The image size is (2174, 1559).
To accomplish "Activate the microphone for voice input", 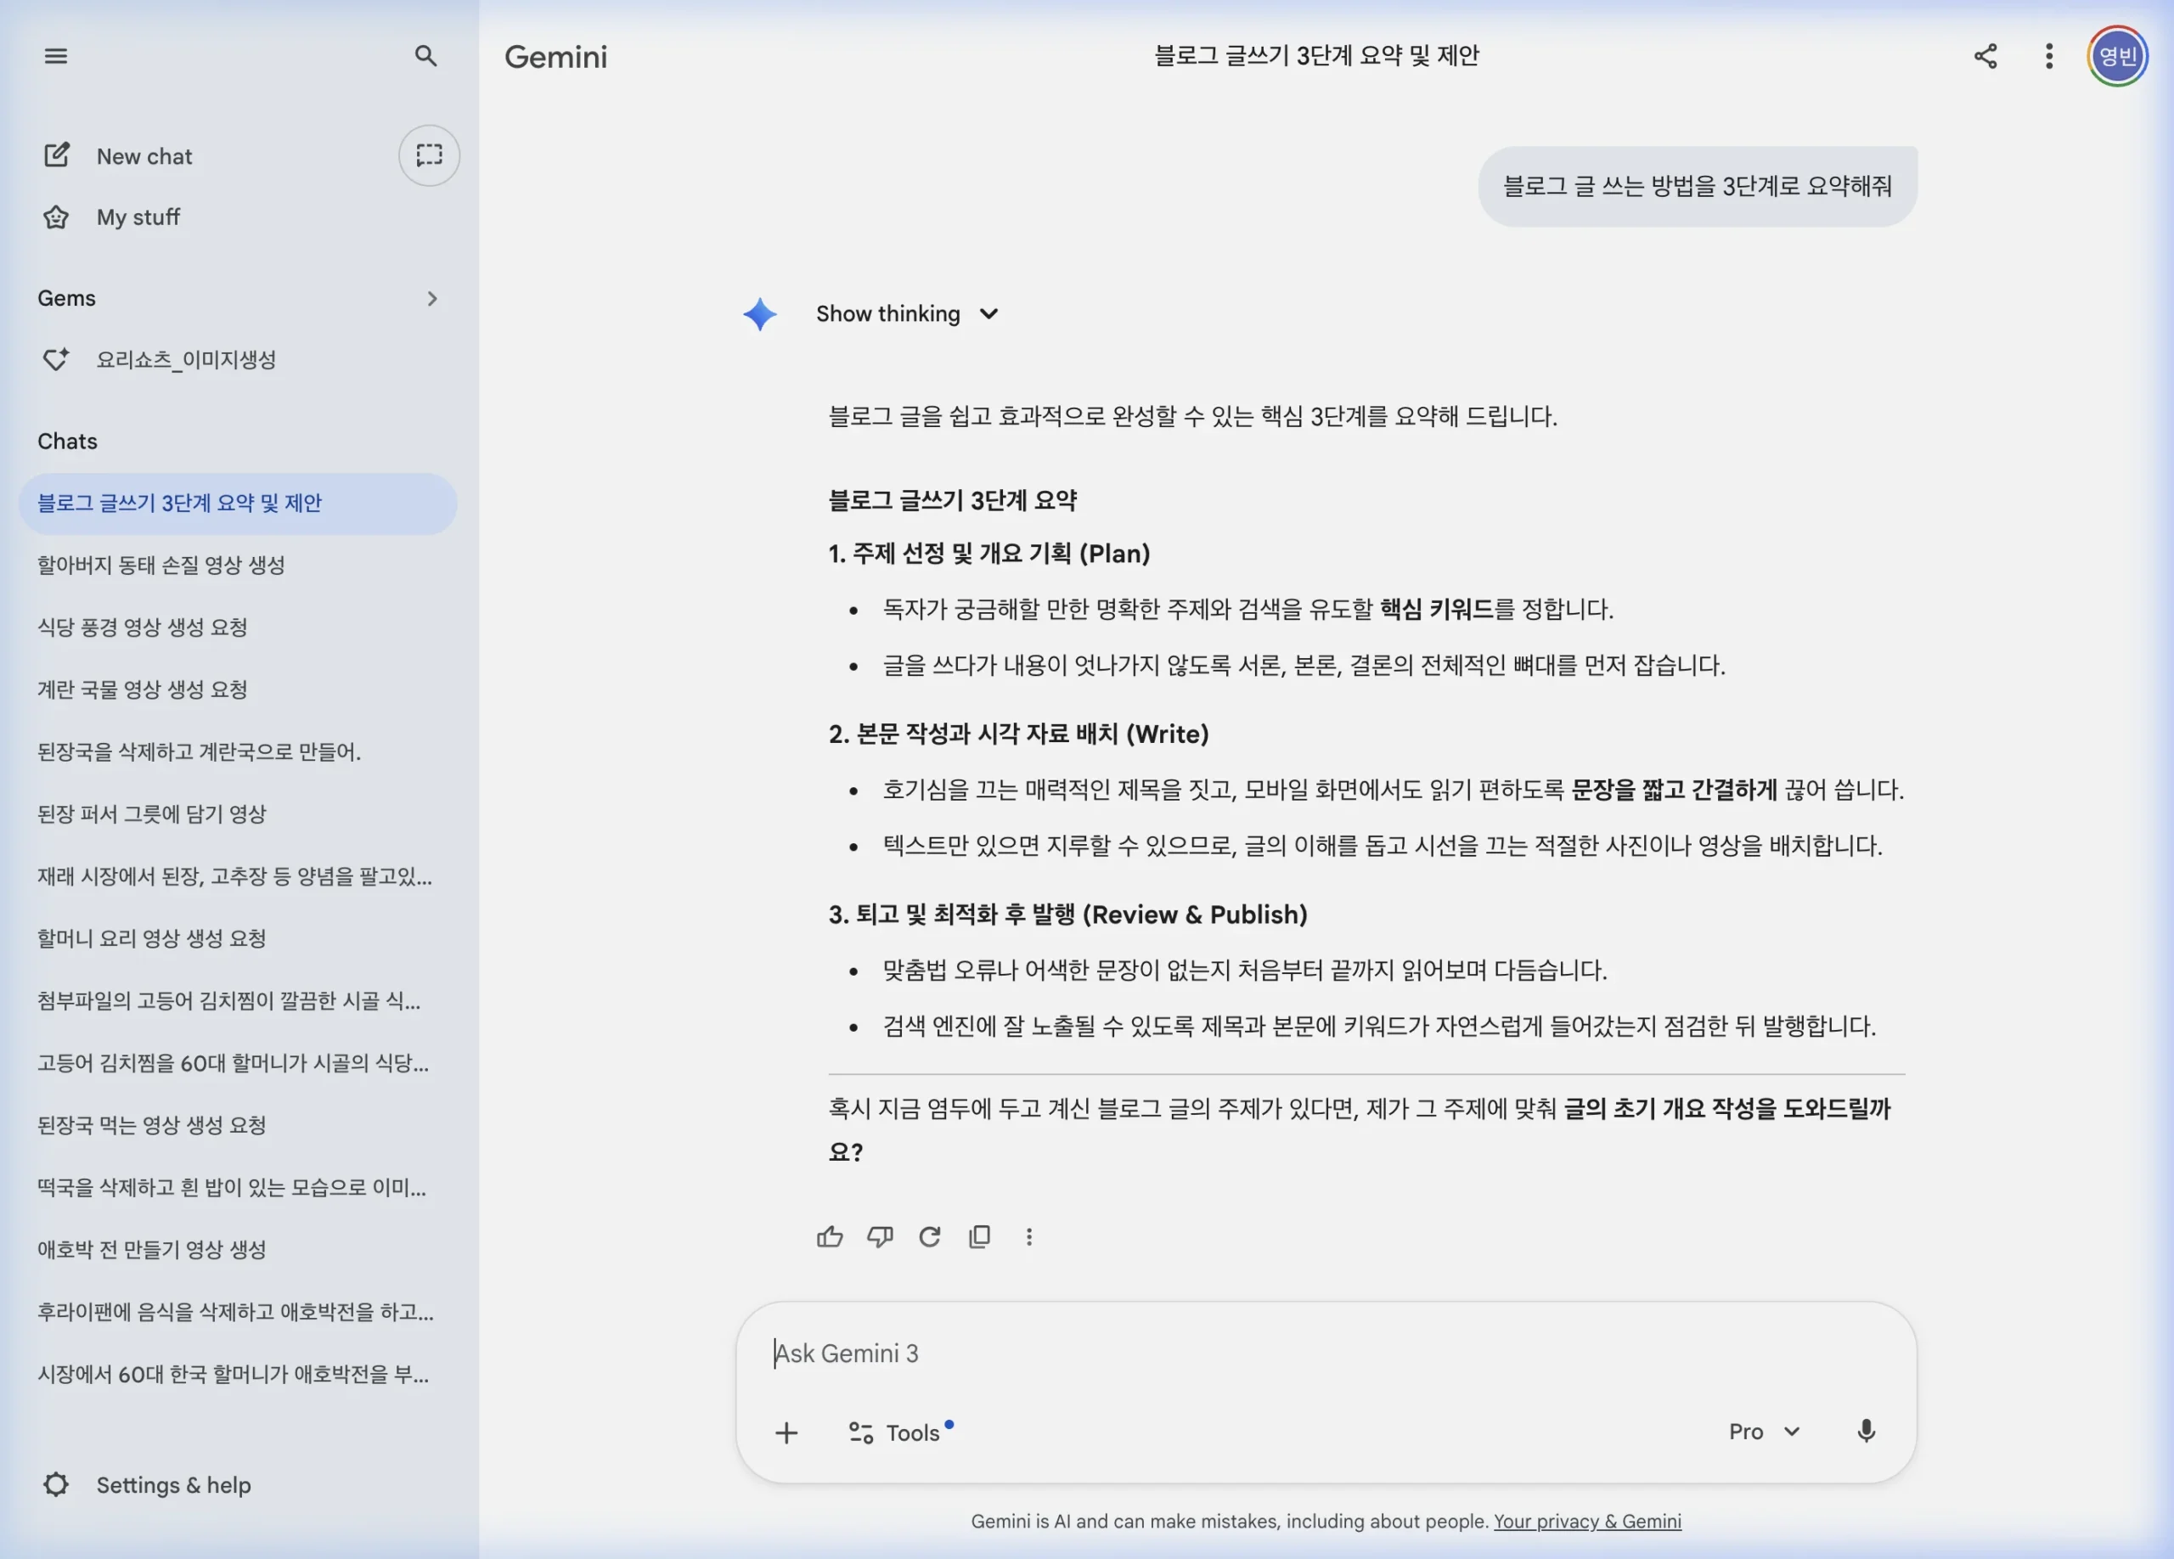I will pyautogui.click(x=1866, y=1432).
